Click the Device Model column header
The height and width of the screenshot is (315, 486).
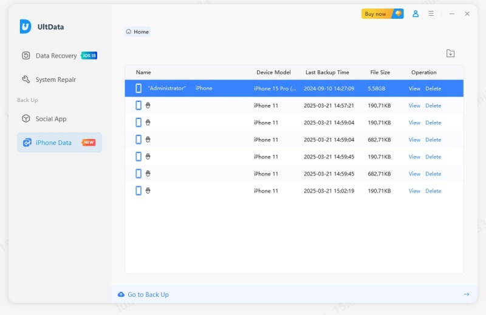pos(273,72)
